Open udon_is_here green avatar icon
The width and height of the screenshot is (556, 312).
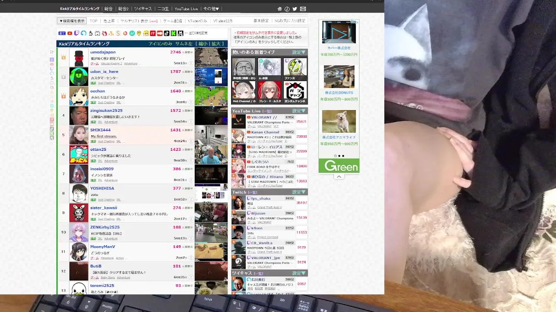coord(79,77)
